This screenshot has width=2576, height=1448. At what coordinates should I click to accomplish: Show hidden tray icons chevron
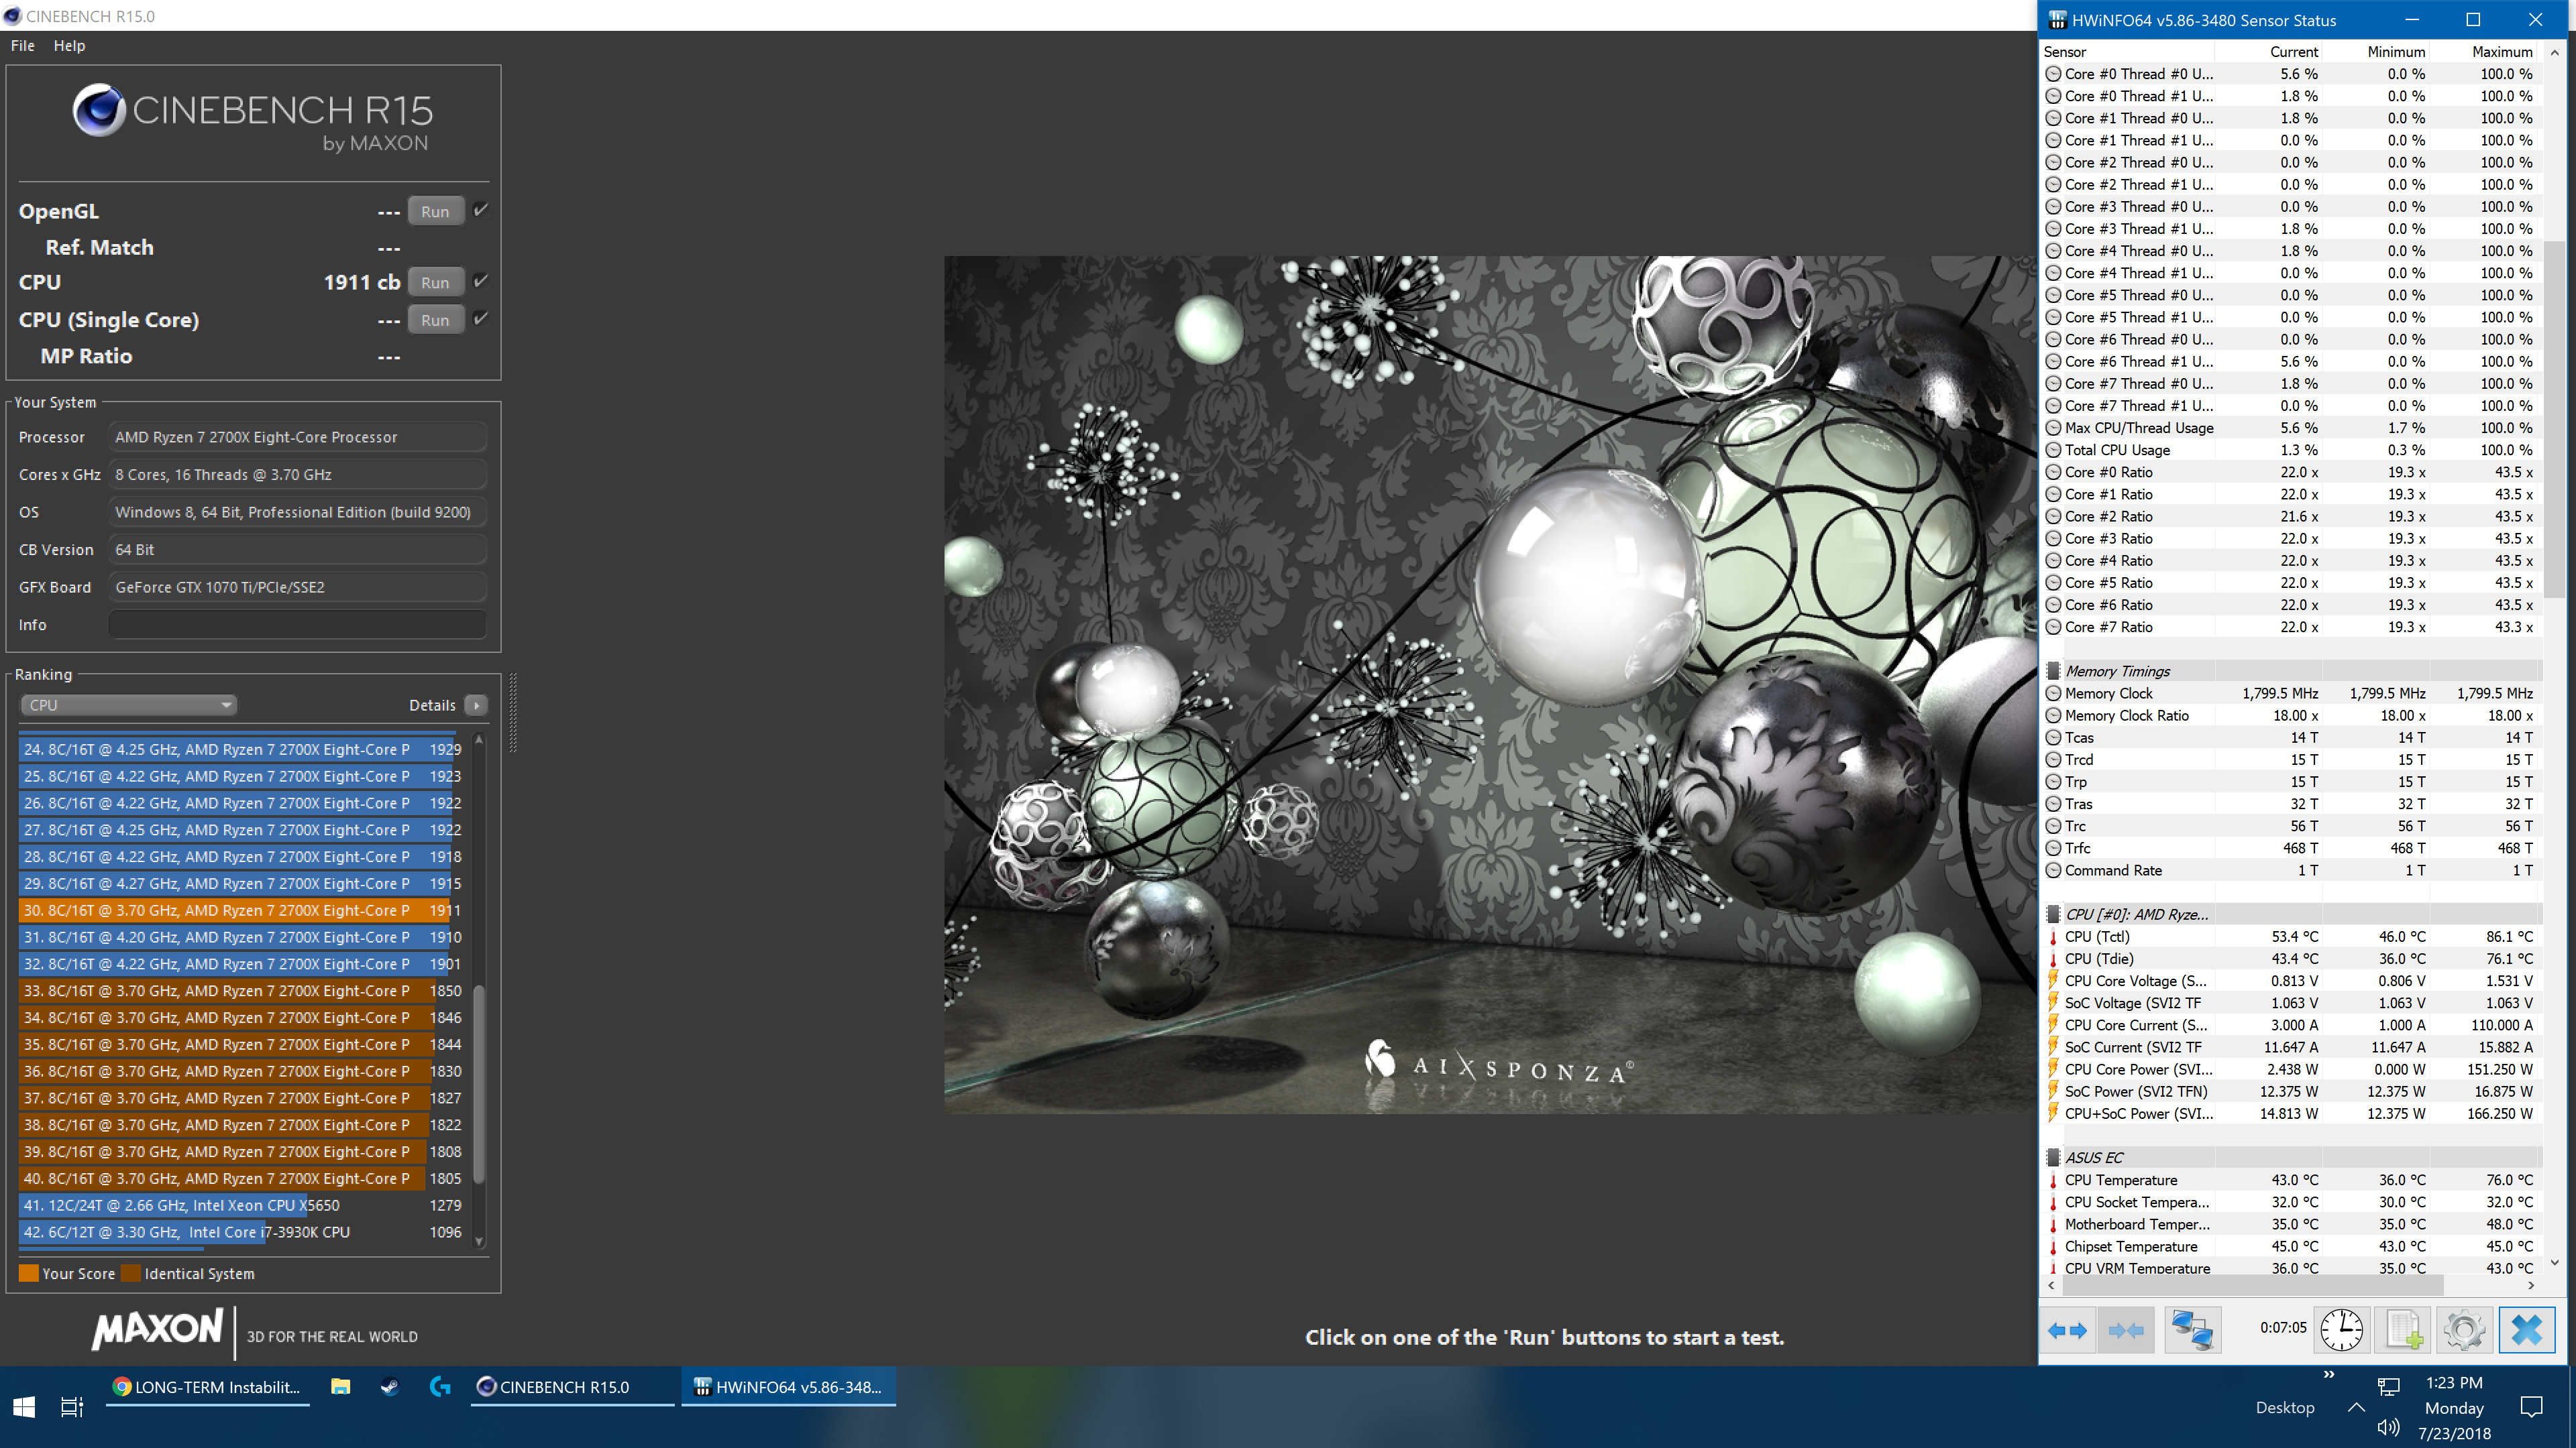(2356, 1407)
